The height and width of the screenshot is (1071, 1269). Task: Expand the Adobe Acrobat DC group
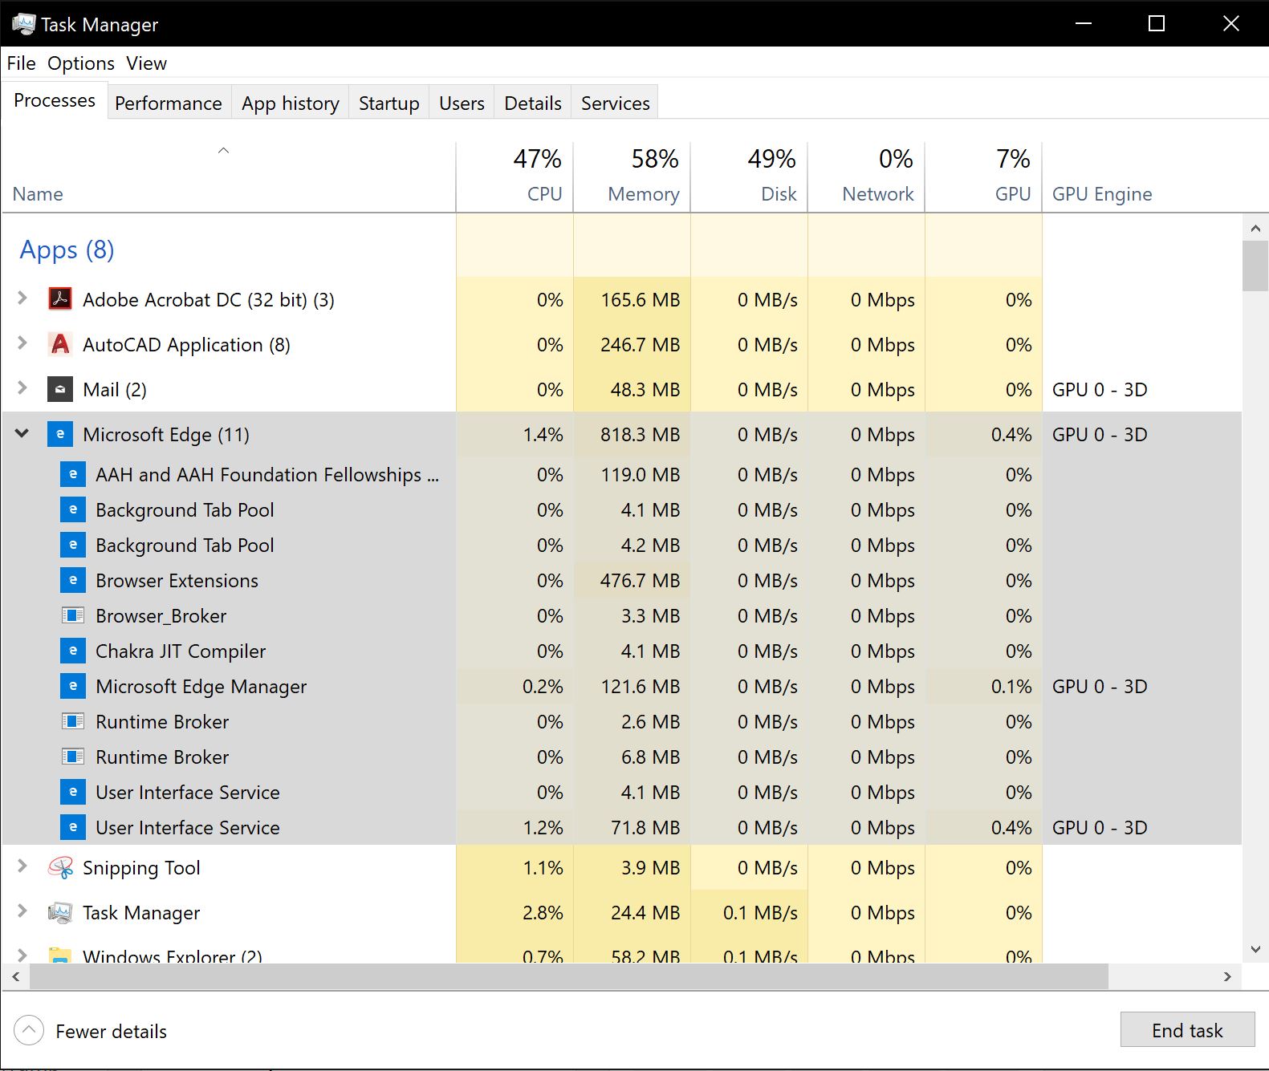point(22,298)
